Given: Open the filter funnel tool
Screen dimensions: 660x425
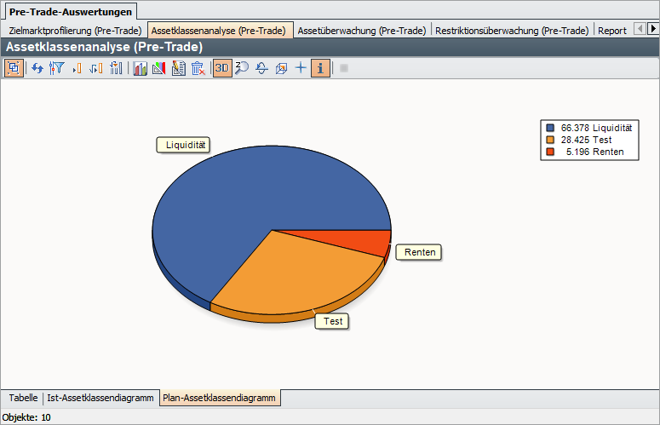Looking at the screenshot, I should point(56,68).
